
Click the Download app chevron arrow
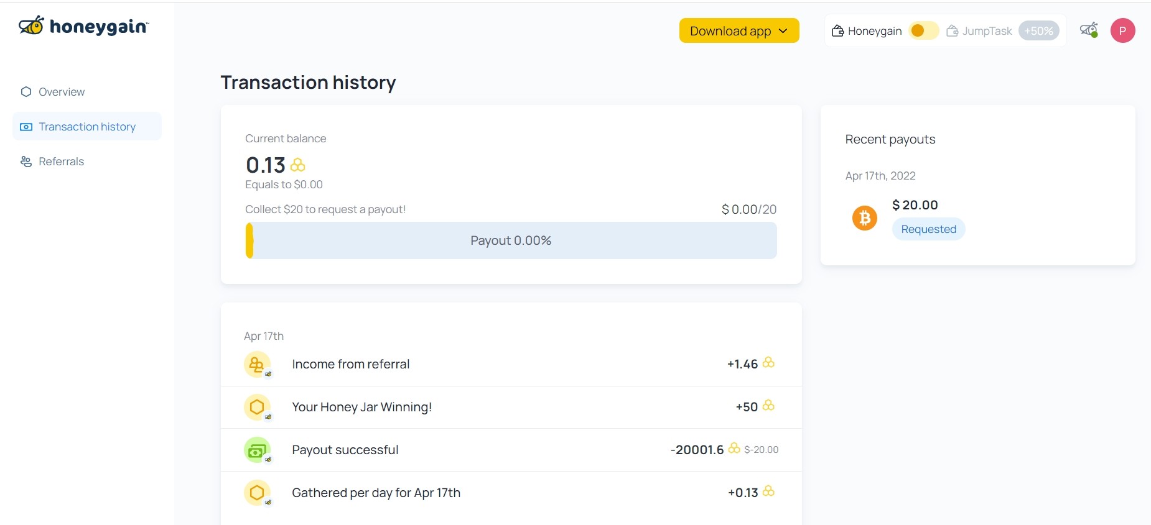point(783,31)
